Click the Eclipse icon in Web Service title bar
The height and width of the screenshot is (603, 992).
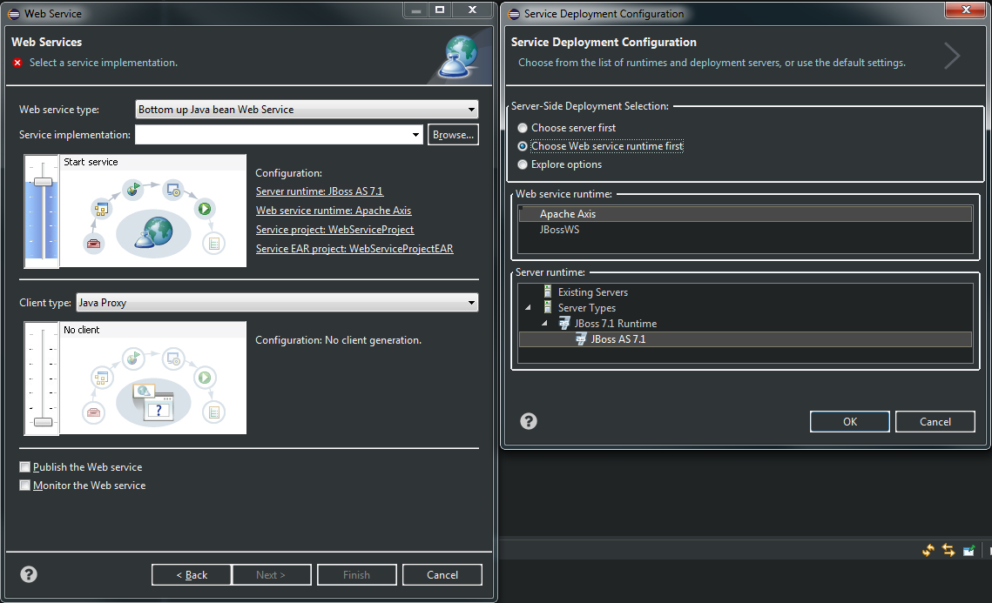[x=13, y=13]
